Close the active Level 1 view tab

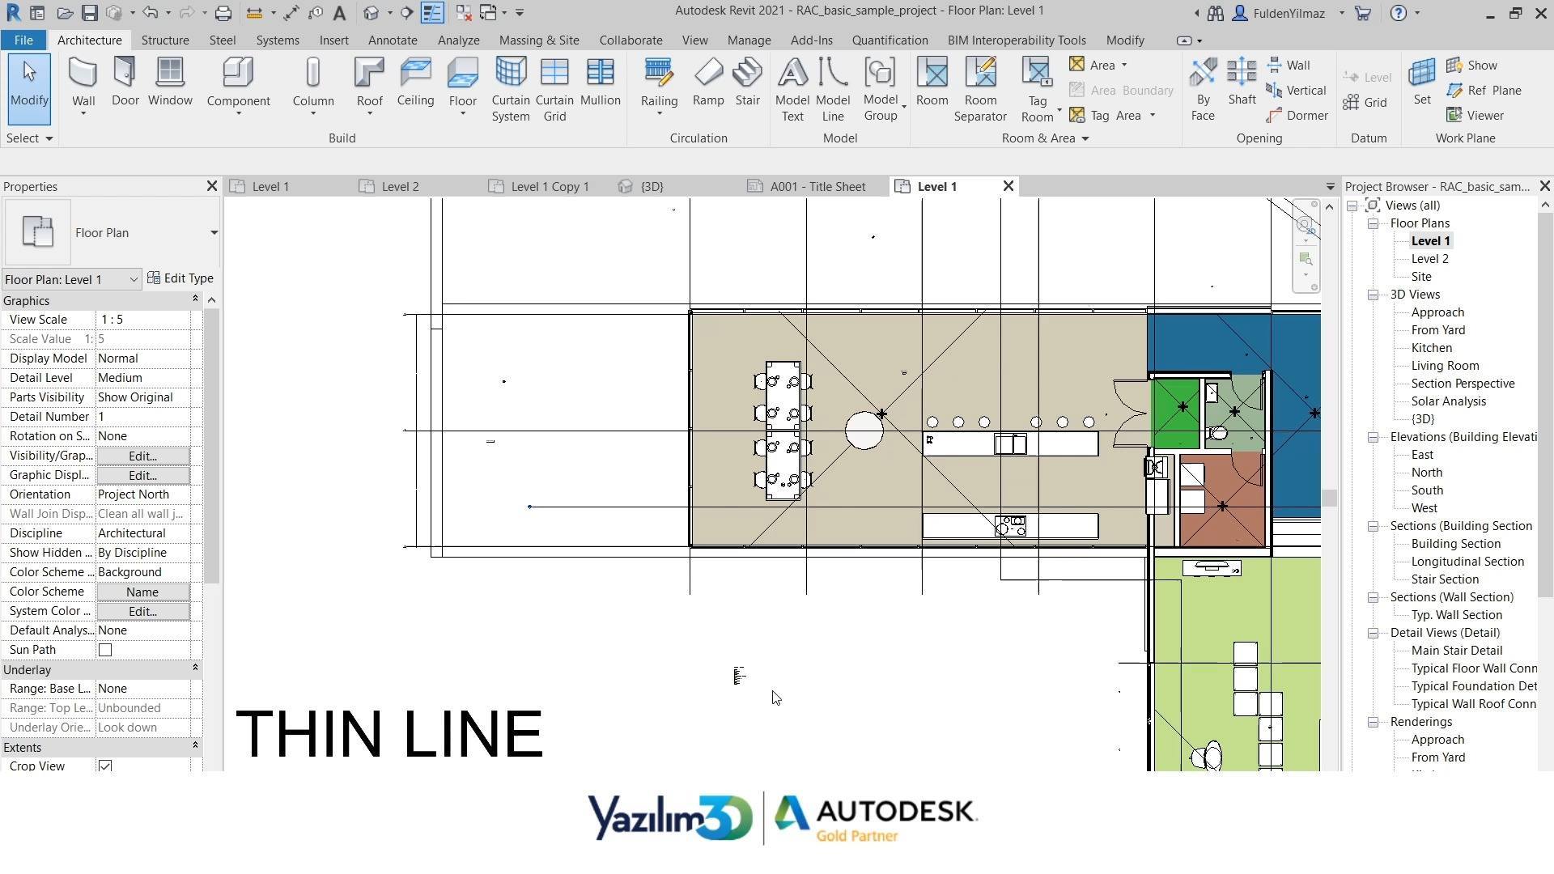point(1008,186)
